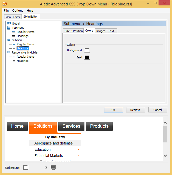Click the Ajatix application icon in title bar
The width and height of the screenshot is (172, 175).
[5, 4]
